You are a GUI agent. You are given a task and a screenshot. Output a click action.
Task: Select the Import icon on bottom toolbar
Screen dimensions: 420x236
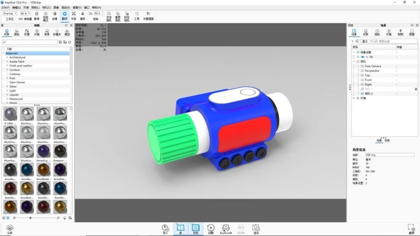[165, 228]
